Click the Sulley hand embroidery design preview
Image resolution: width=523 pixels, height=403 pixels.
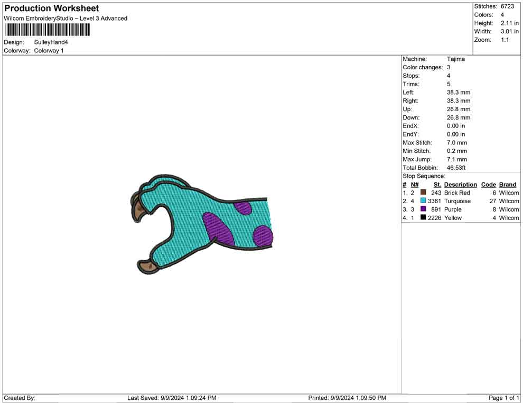201,224
